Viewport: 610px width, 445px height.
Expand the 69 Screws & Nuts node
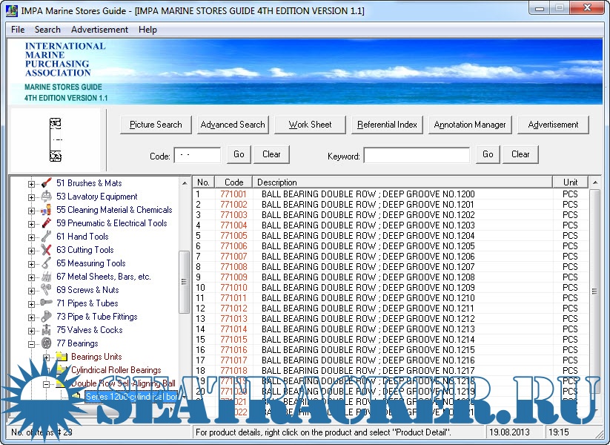coord(31,290)
